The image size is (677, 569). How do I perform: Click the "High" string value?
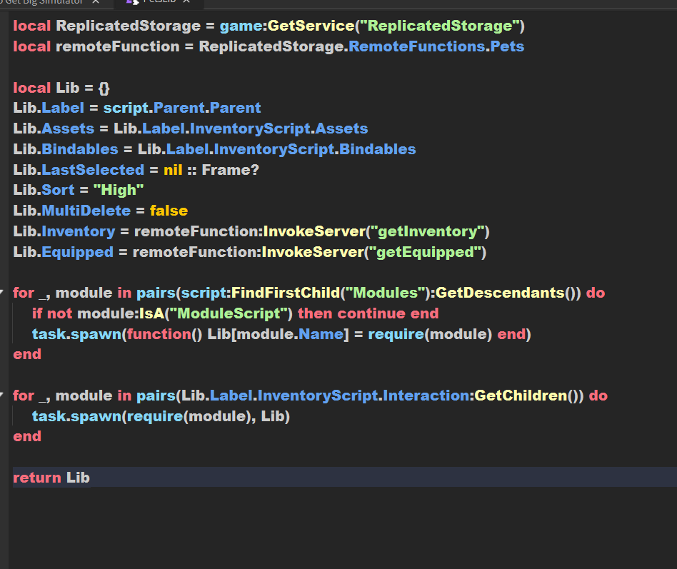pos(119,190)
